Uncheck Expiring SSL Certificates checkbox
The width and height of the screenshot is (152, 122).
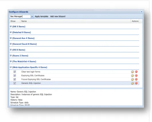click(x=15, y=76)
